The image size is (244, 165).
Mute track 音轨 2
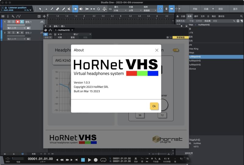click(9, 33)
